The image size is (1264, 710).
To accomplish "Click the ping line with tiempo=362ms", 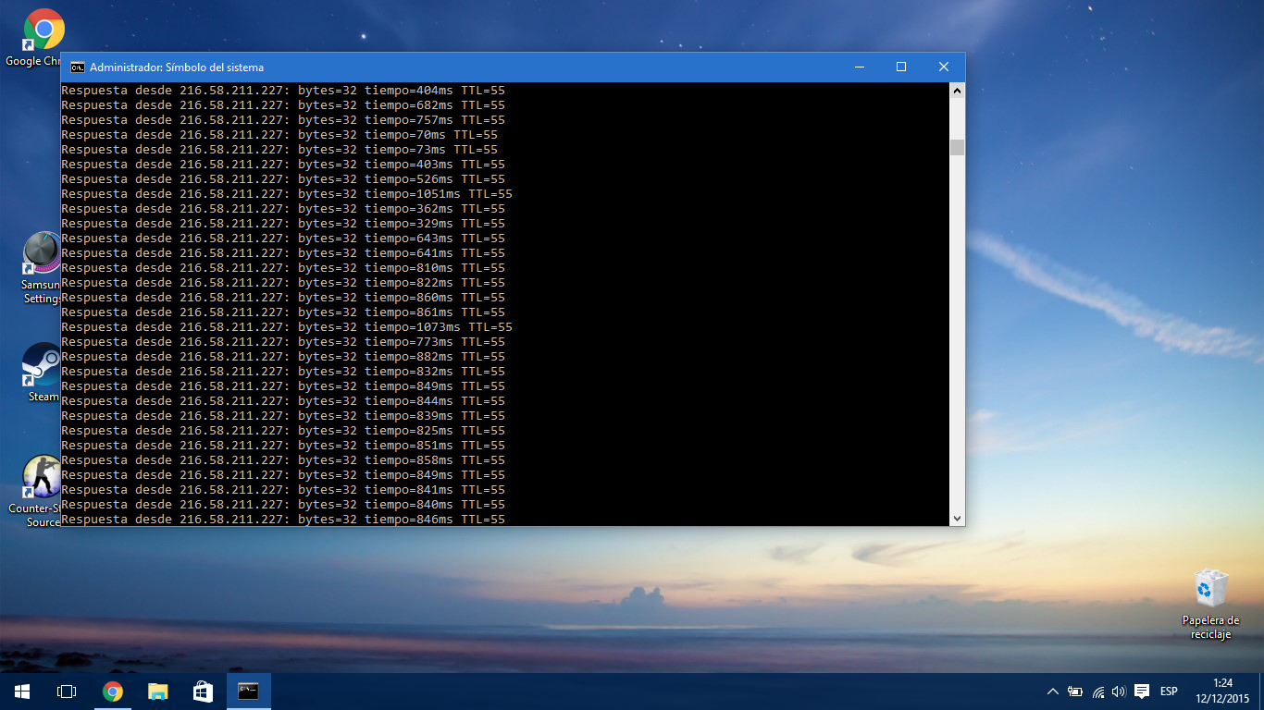I will [x=283, y=209].
